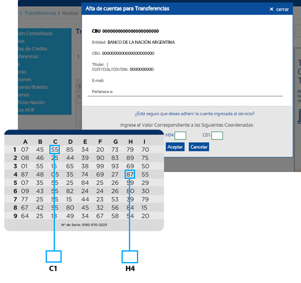The image size is (301, 283).
Task: Click the Inversiones sidebar menu item
Action: [25, 80]
